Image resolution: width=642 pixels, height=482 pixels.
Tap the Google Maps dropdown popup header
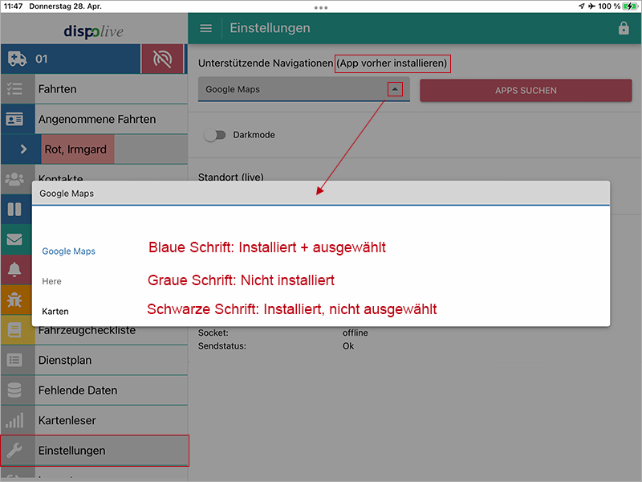[x=321, y=193]
